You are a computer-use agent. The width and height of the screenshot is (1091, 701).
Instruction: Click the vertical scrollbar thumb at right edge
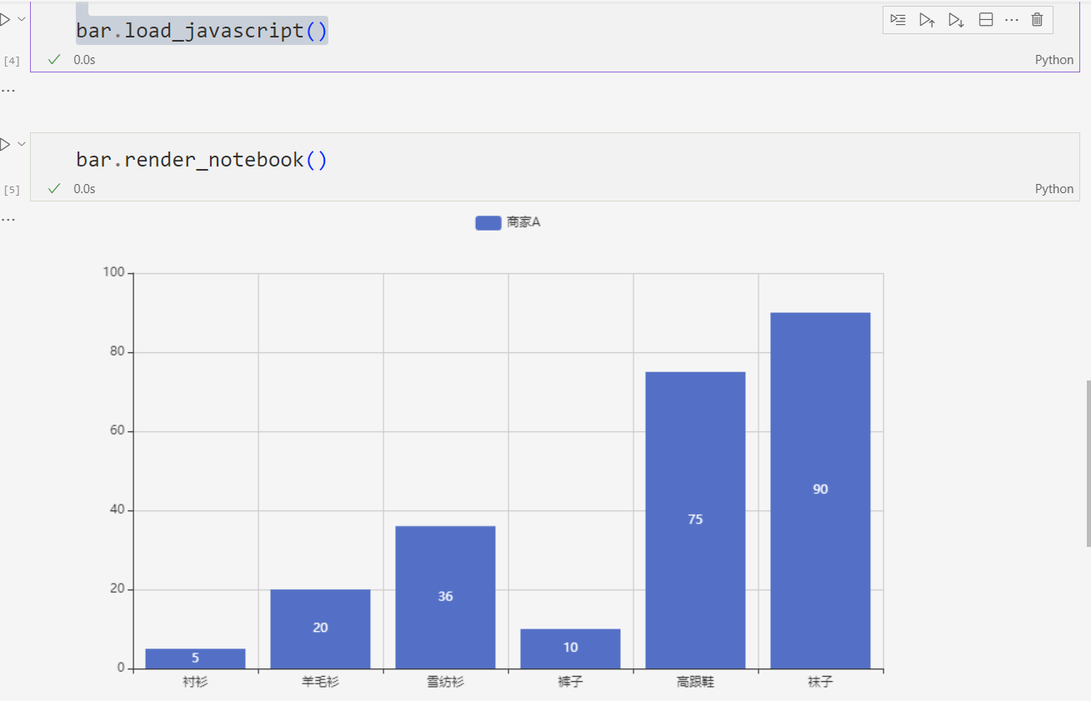[1088, 463]
